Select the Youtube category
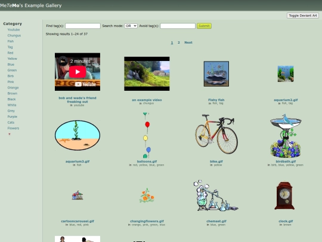 [x=14, y=30]
